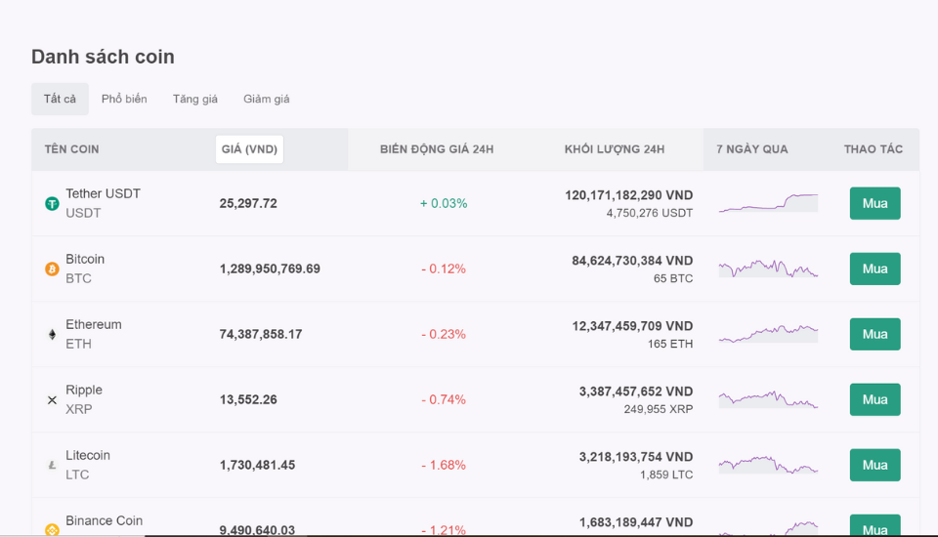Sort by 'BIẾN ĐỘNG GIÁ 24H' header
This screenshot has height=537, width=938.
click(437, 149)
